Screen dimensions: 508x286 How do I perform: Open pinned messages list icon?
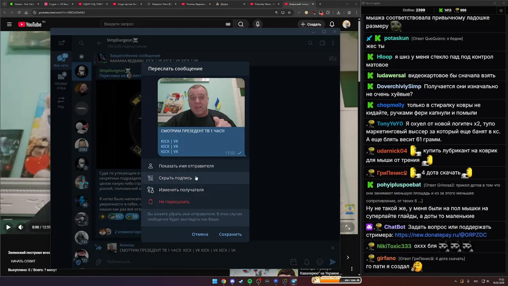point(333,58)
